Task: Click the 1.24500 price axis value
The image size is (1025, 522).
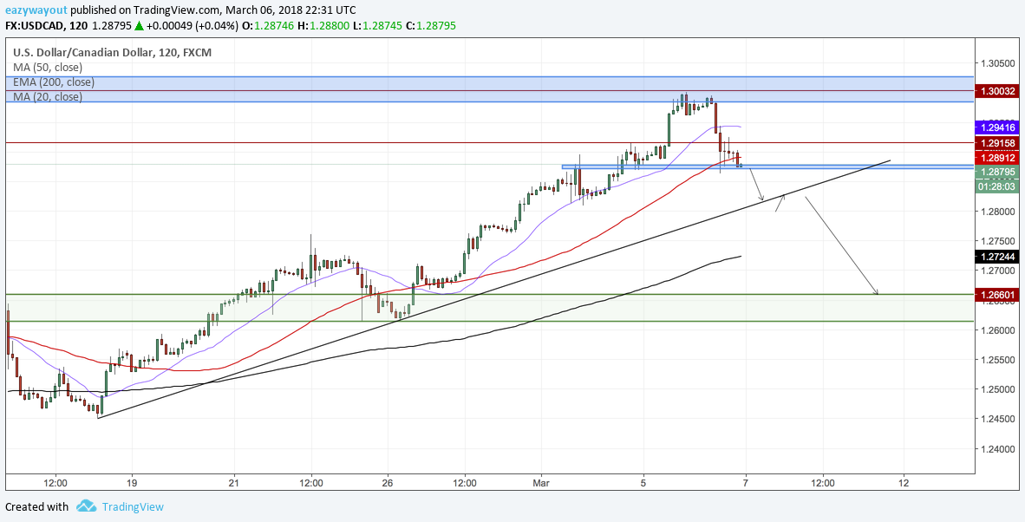Action: 996,420
